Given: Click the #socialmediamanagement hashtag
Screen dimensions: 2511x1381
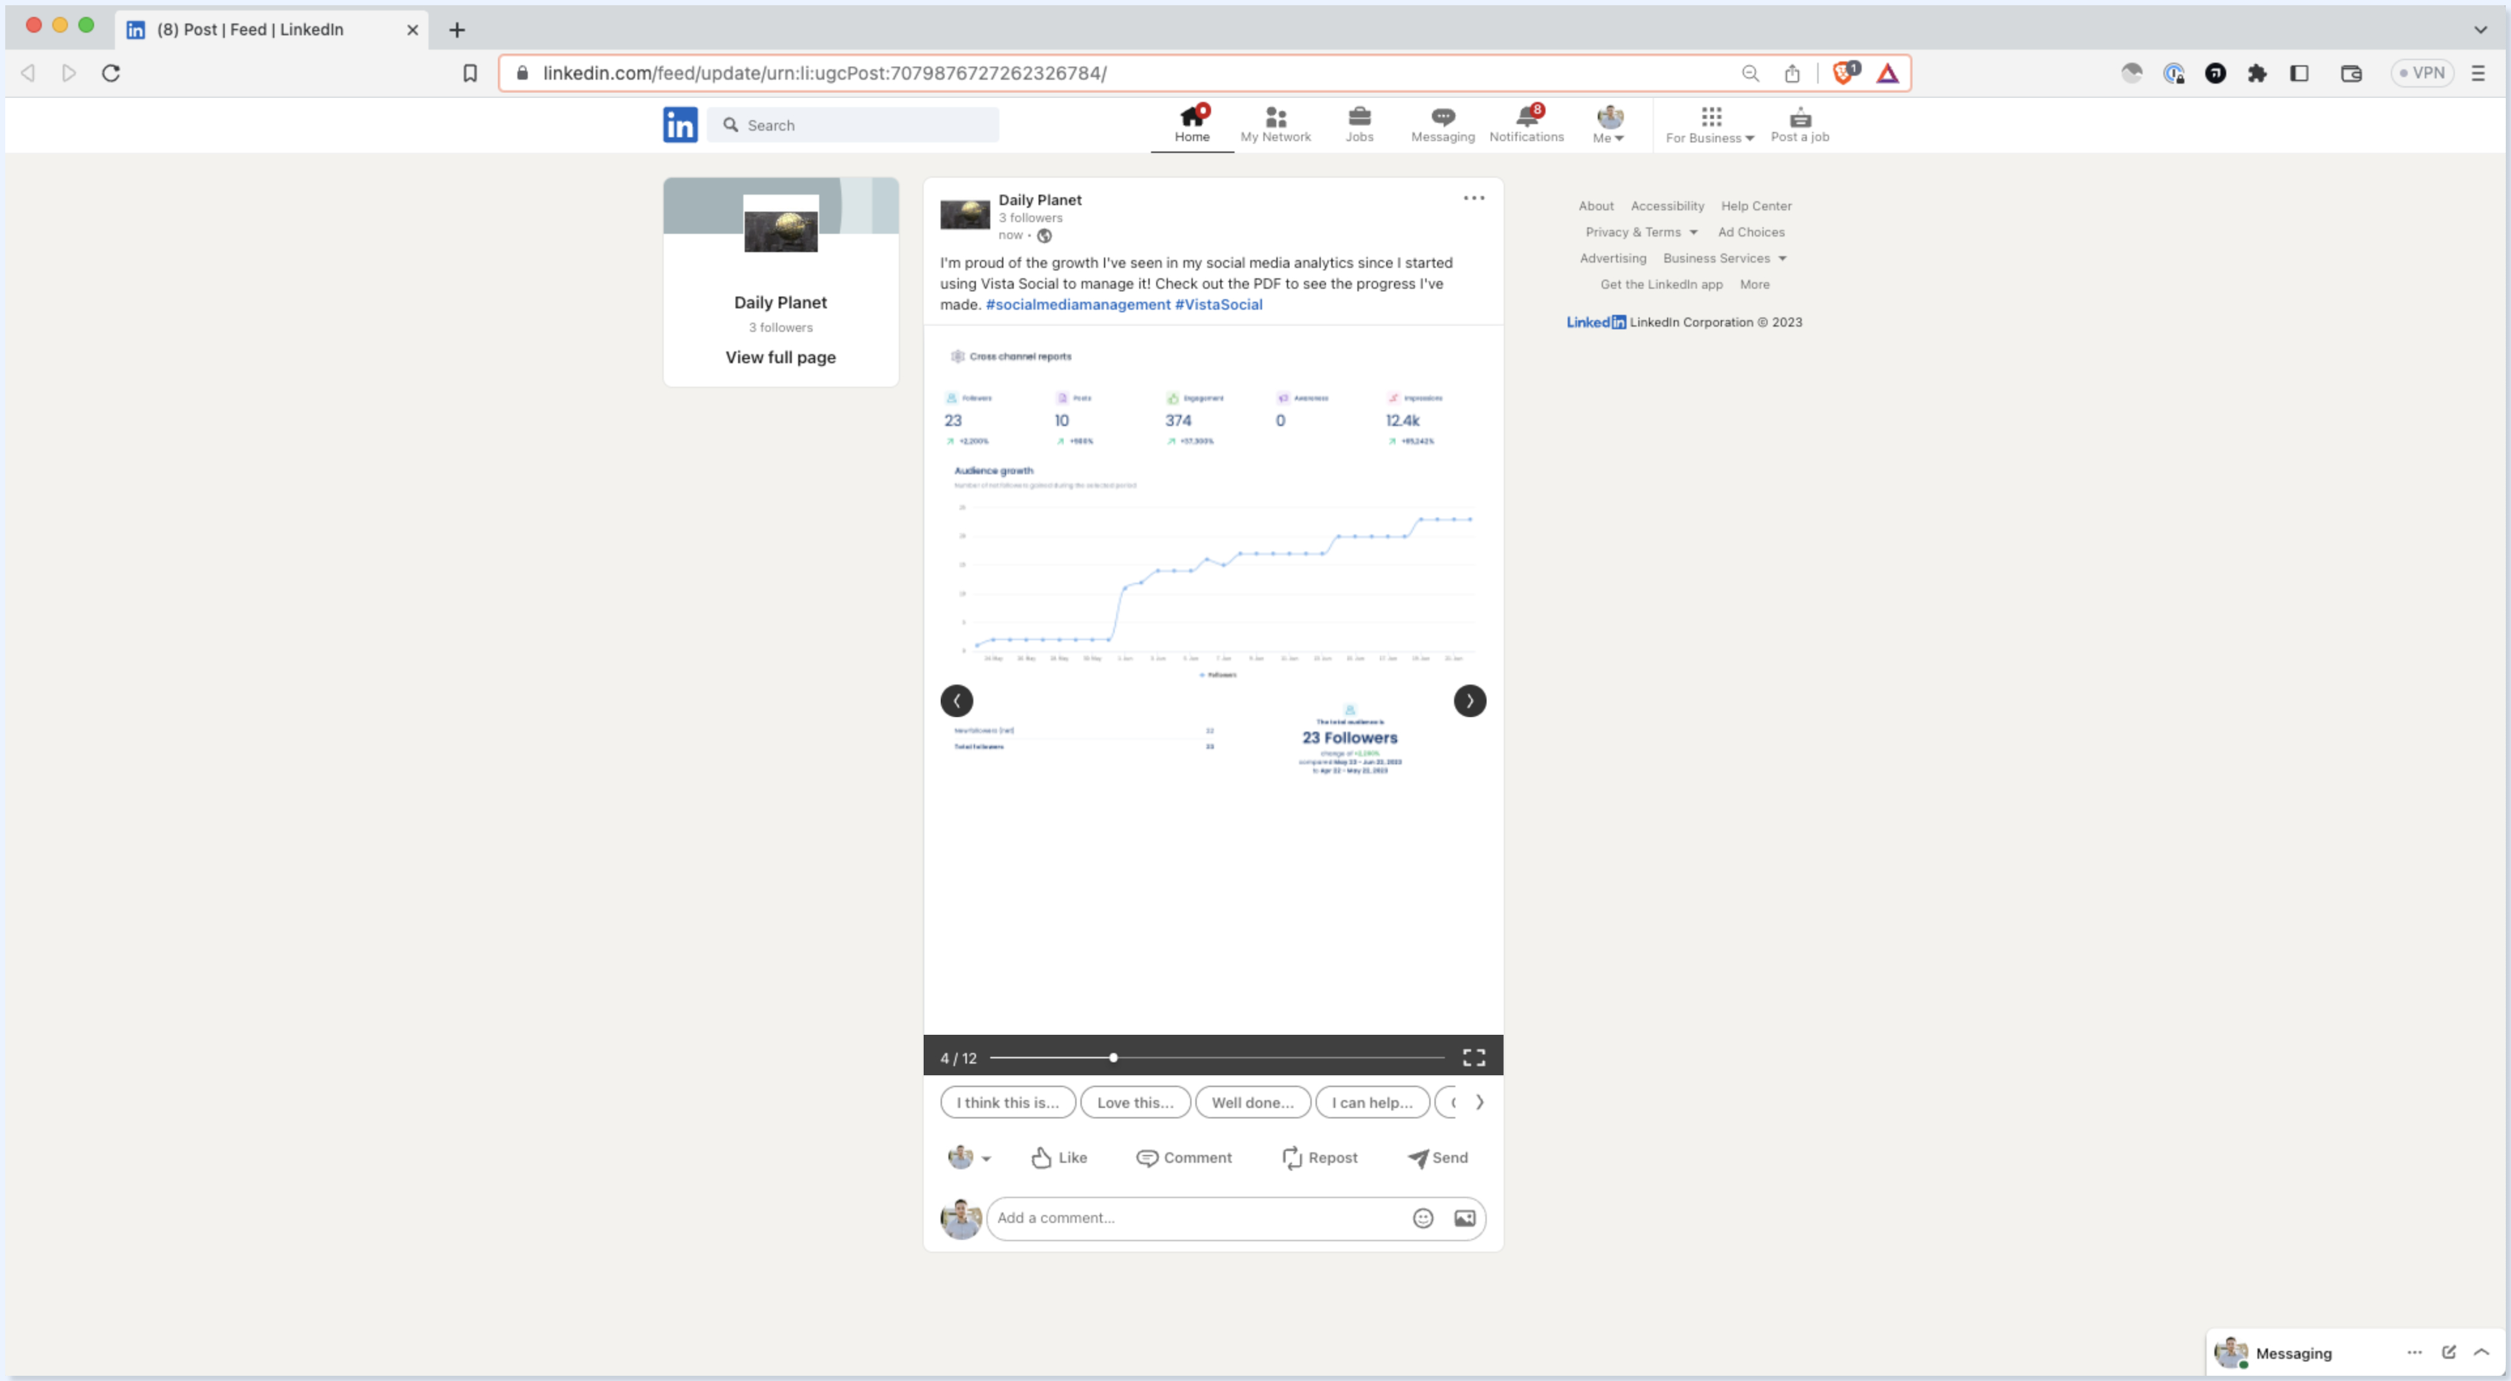Looking at the screenshot, I should pyautogui.click(x=1077, y=304).
